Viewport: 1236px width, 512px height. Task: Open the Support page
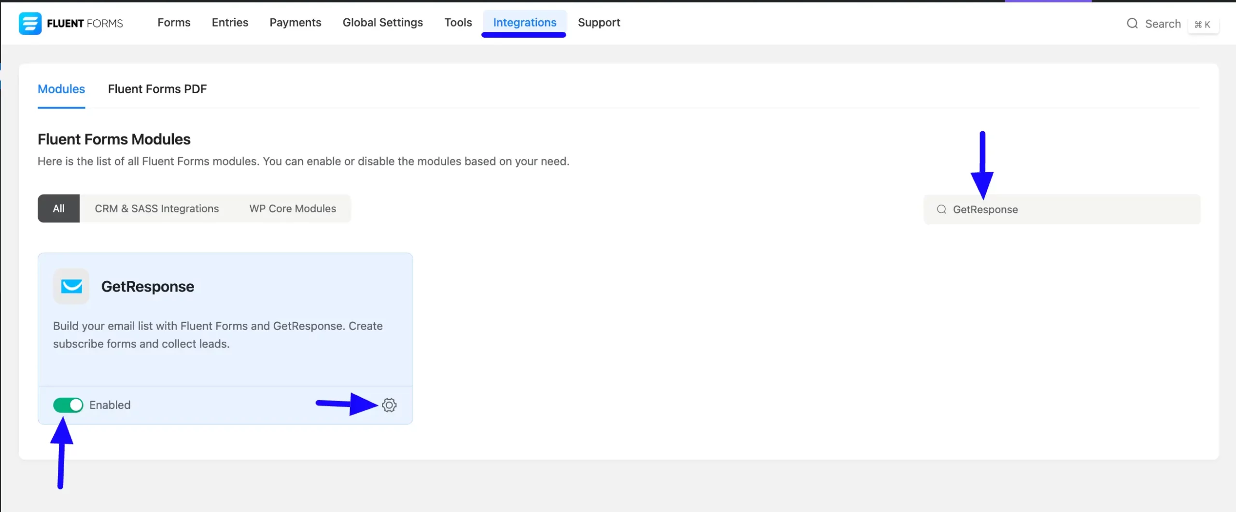pyautogui.click(x=599, y=23)
